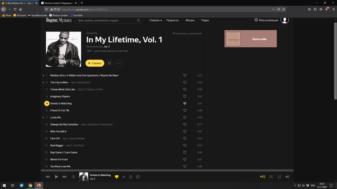Image resolution: width=337 pixels, height=189 pixels.
Task: Click the play button in bottom player
Action: point(56,177)
